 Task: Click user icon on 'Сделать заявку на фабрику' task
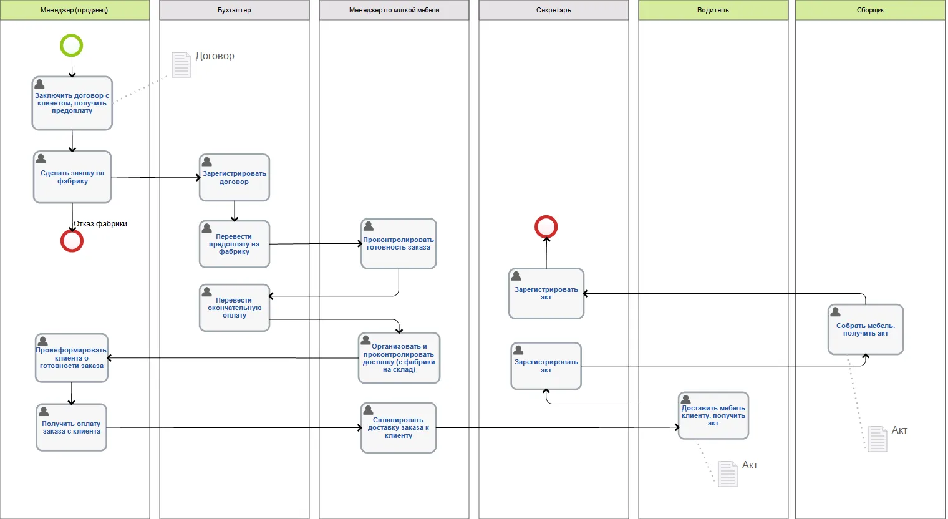pos(41,159)
